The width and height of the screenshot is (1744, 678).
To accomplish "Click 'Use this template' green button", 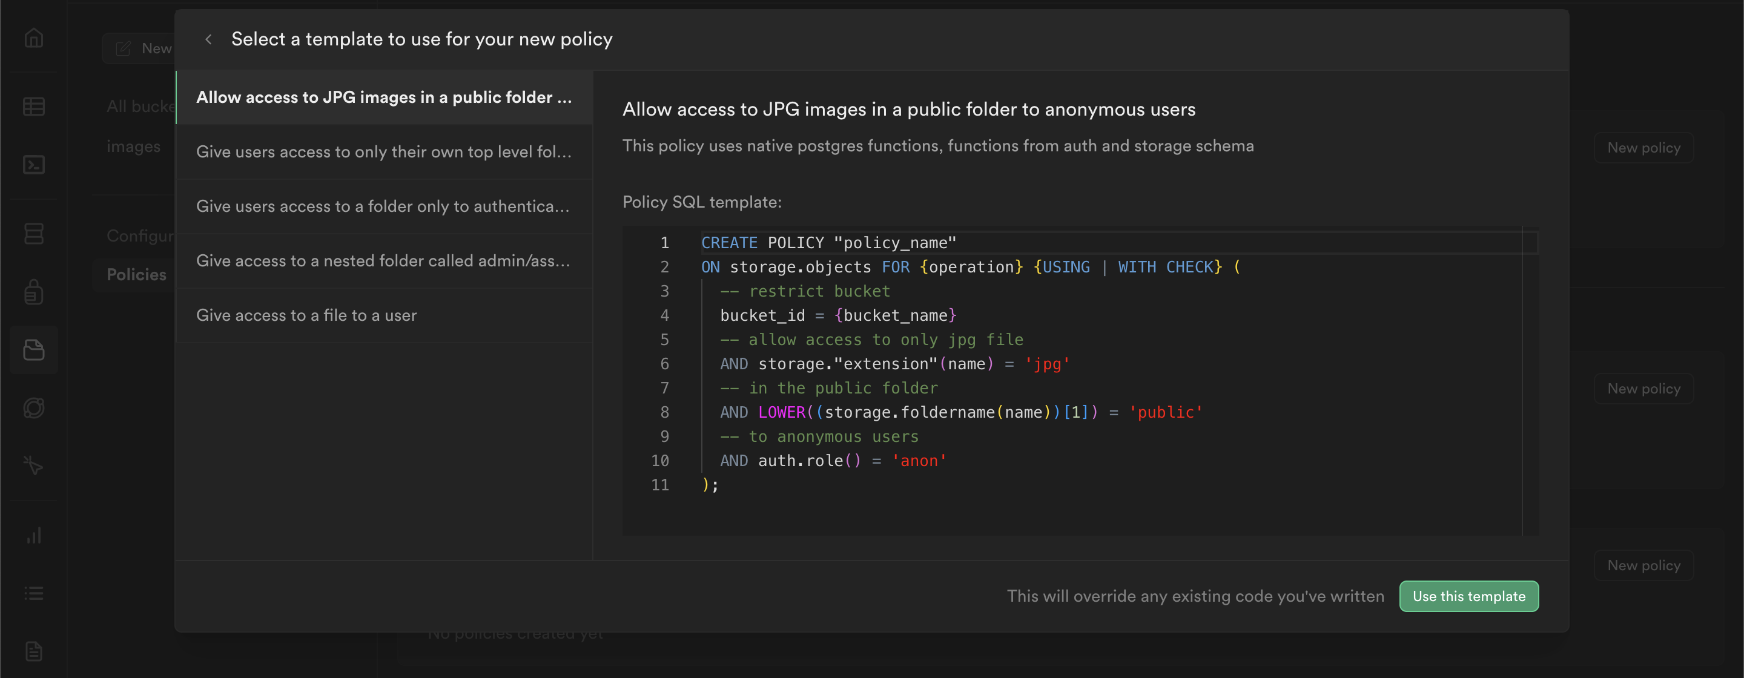I will click(x=1468, y=594).
